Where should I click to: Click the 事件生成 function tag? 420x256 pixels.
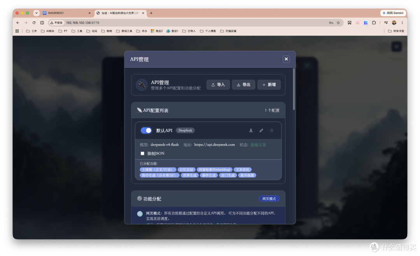pos(209,175)
